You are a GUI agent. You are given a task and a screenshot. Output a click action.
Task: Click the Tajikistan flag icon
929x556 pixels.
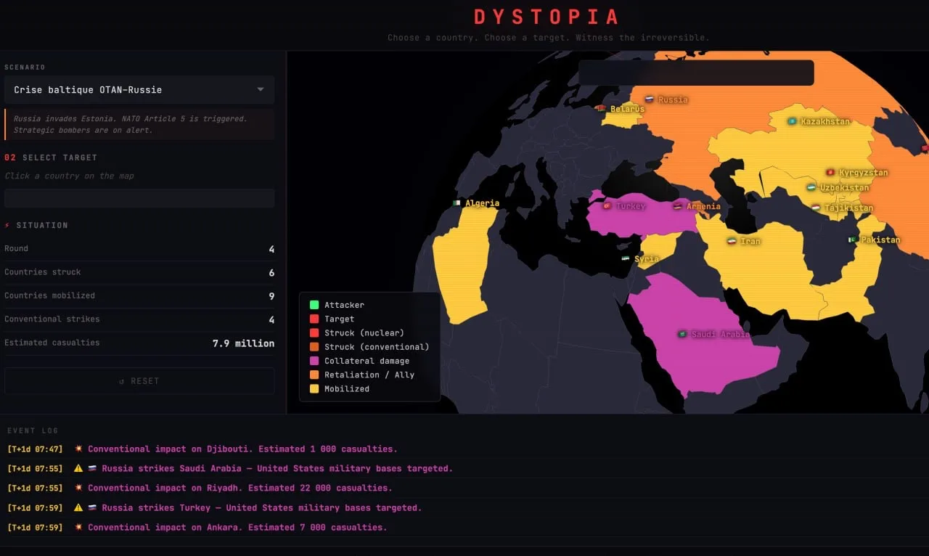coord(816,208)
